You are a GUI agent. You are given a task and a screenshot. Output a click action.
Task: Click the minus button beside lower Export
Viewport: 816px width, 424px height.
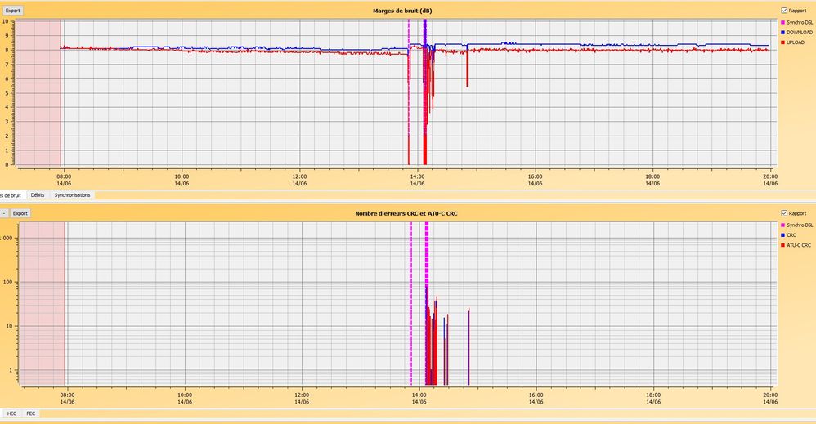click(x=3, y=213)
